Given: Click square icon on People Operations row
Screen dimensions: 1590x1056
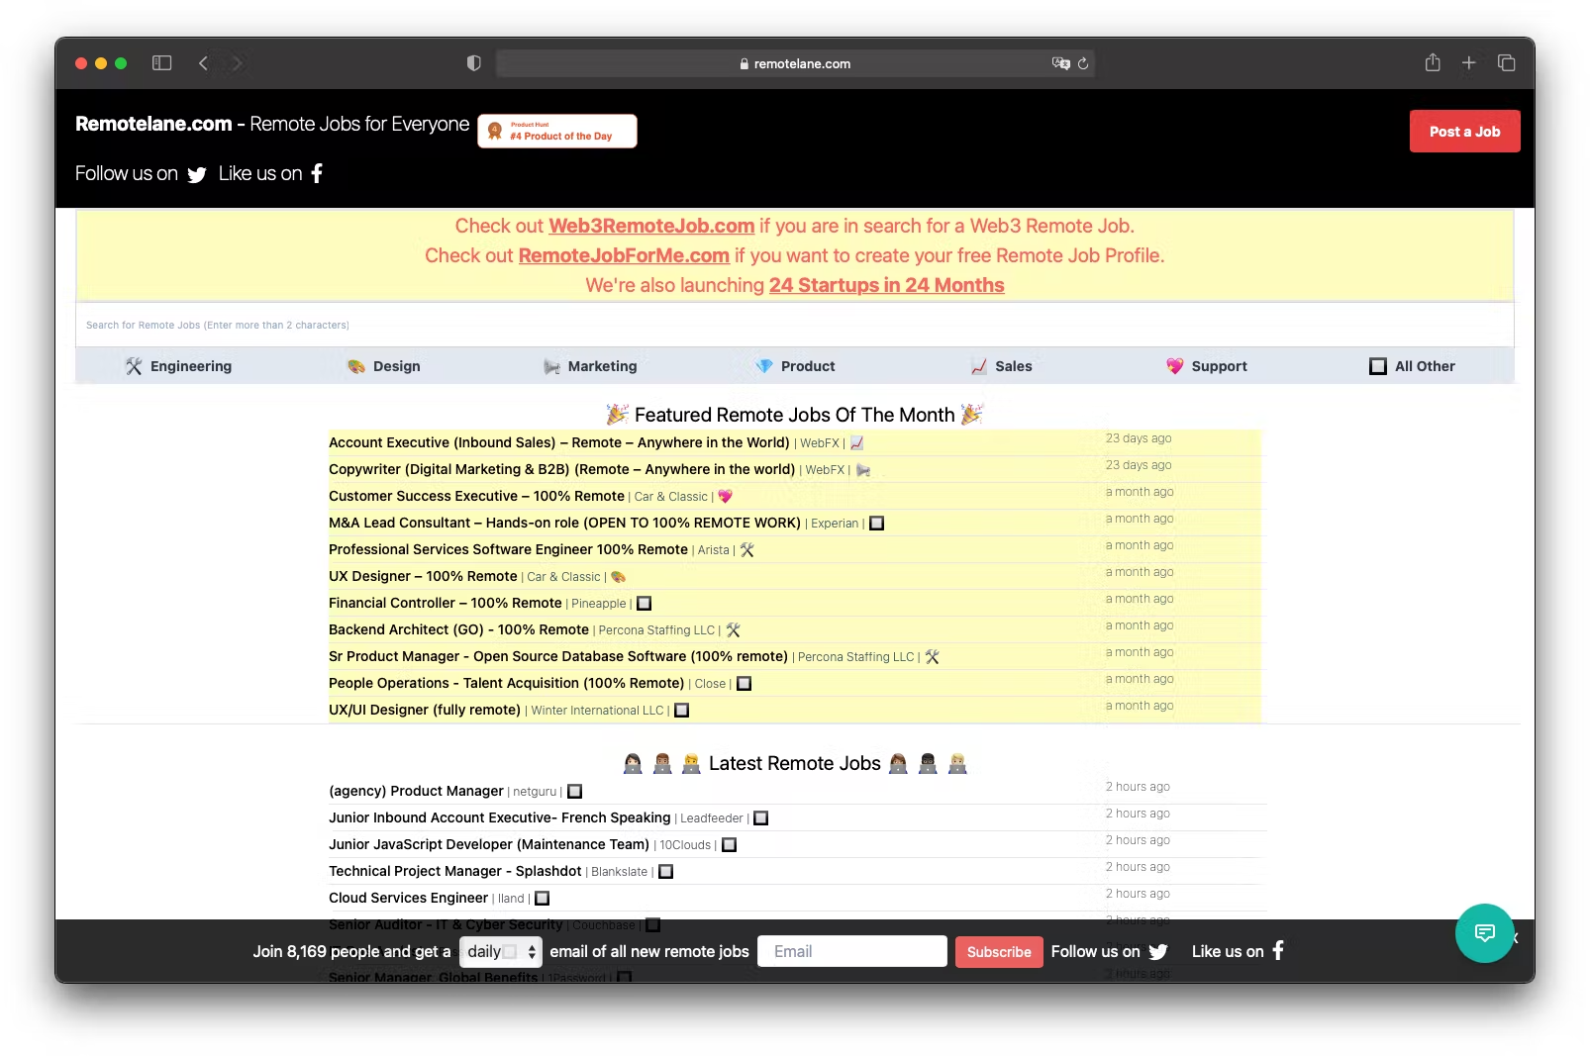Looking at the screenshot, I should [745, 684].
